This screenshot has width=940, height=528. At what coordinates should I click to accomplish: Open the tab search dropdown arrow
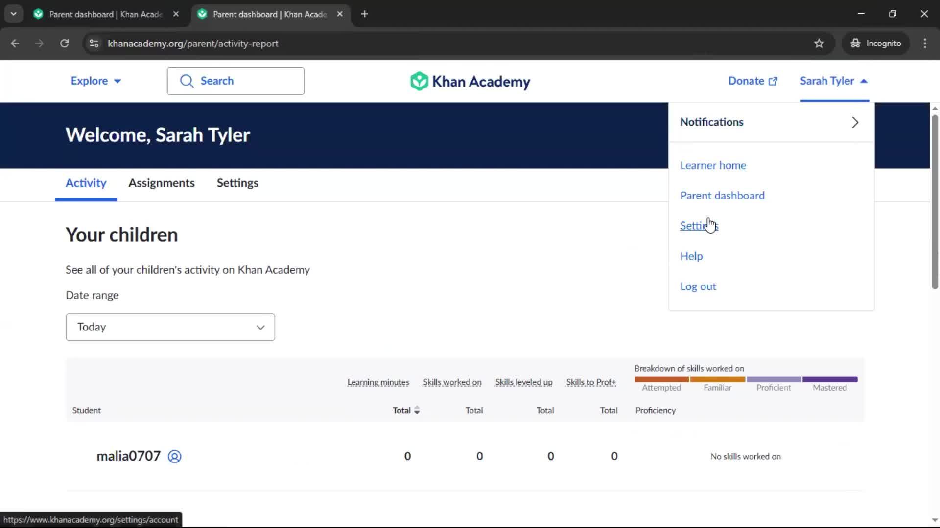point(14,14)
